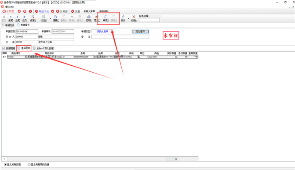Expand the 添加 button dropdown arrow

click(x=51, y=19)
